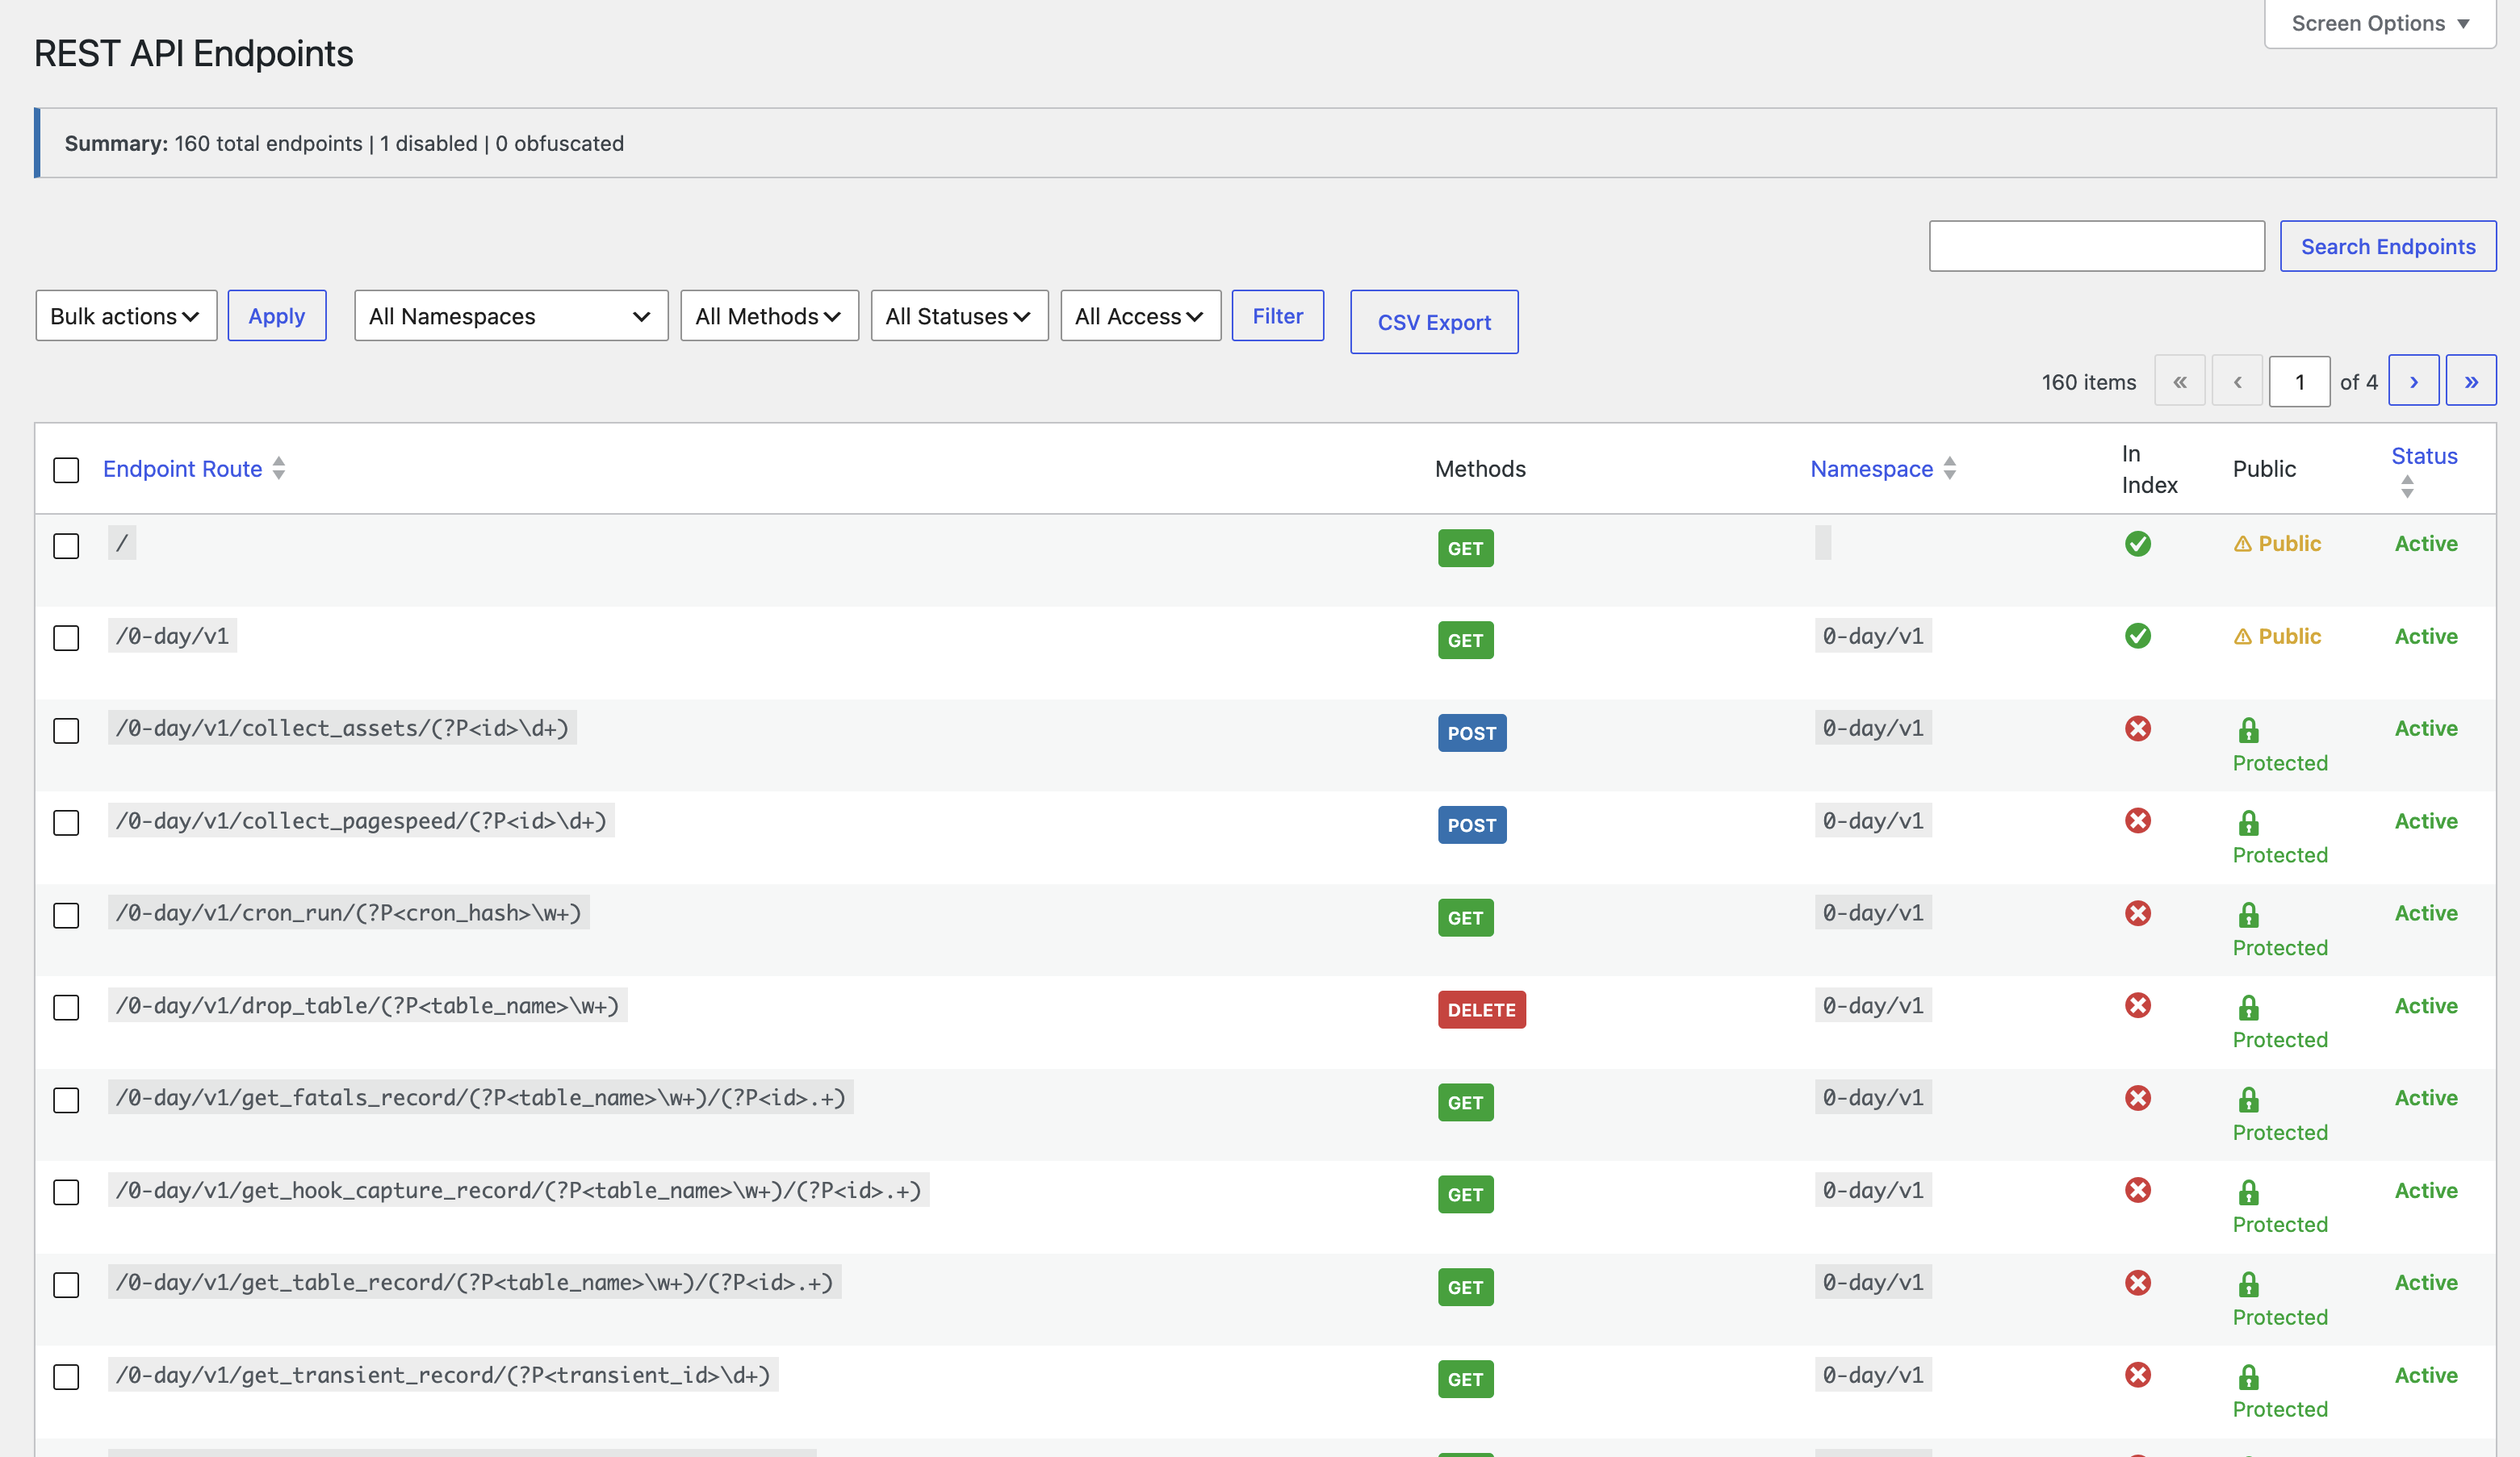The image size is (2520, 1457).
Task: Open the Screen Options panel
Action: [2378, 23]
